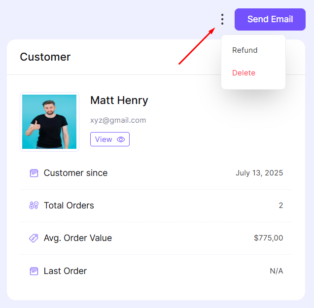Open Matt Henry's profile photo
The height and width of the screenshot is (308, 314).
click(x=49, y=122)
